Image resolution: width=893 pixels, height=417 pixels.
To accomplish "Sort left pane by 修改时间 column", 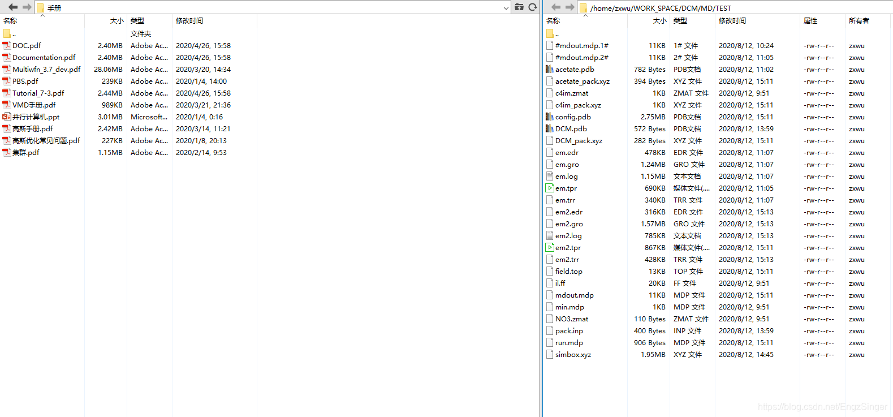I will (189, 20).
